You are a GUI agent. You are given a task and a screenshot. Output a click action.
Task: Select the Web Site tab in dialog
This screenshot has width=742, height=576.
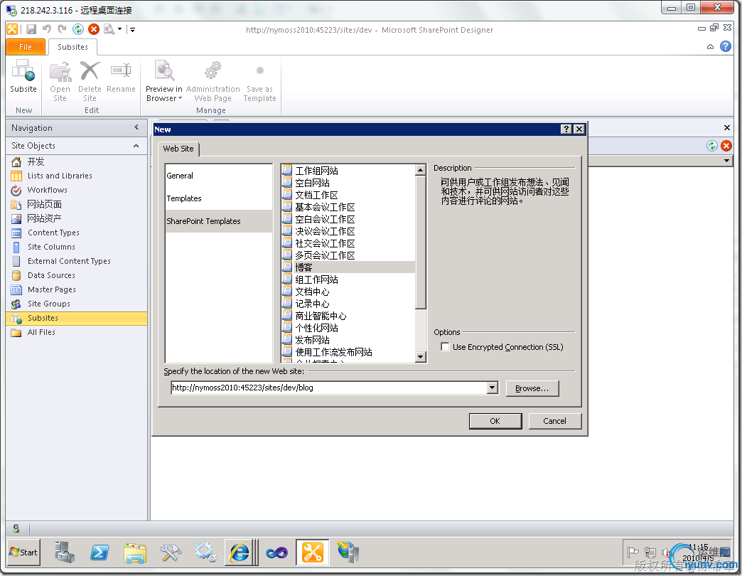point(178,149)
